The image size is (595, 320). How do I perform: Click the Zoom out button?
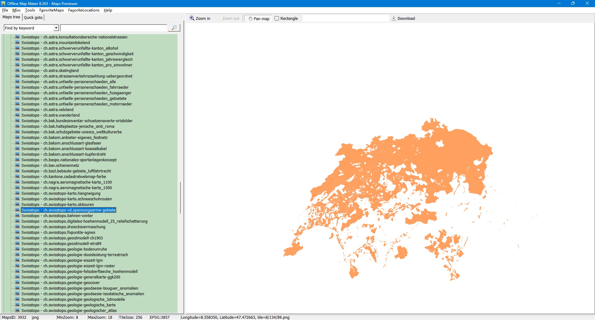point(231,19)
